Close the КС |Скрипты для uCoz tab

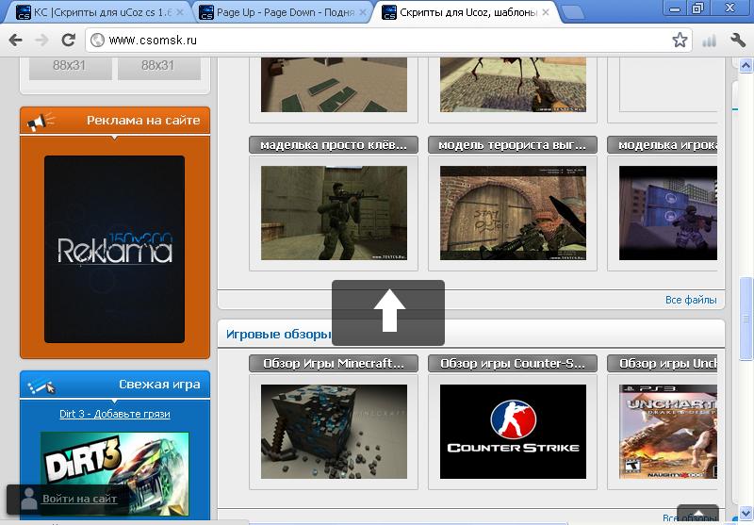pyautogui.click(x=180, y=12)
